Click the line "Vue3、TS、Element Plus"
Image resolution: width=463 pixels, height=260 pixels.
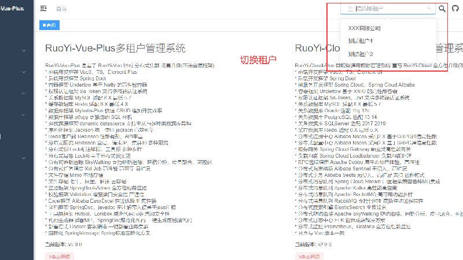[x=91, y=72]
